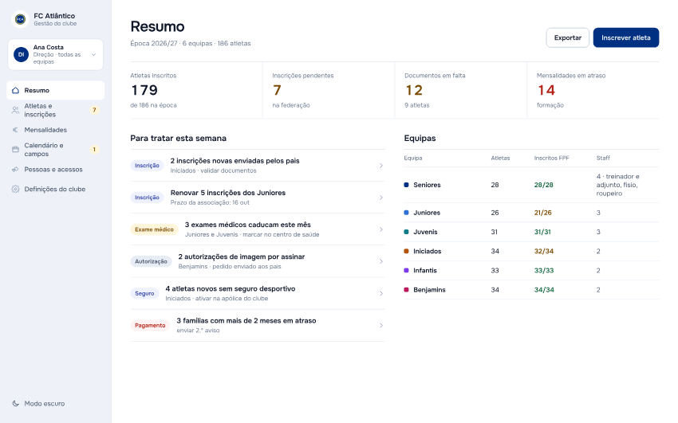Screen dimensions: 678x423
Task: Click the badge 7 next to Atletas e inscrições
Action: (x=94, y=110)
